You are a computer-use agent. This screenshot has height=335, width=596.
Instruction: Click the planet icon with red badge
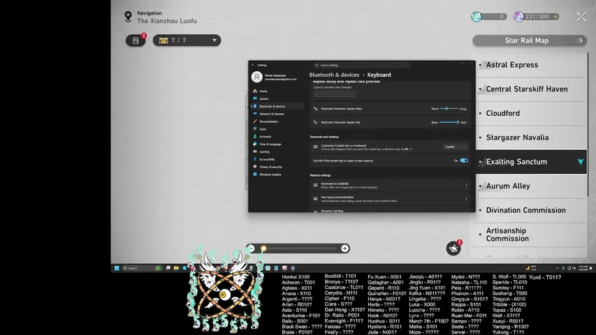[453, 248]
